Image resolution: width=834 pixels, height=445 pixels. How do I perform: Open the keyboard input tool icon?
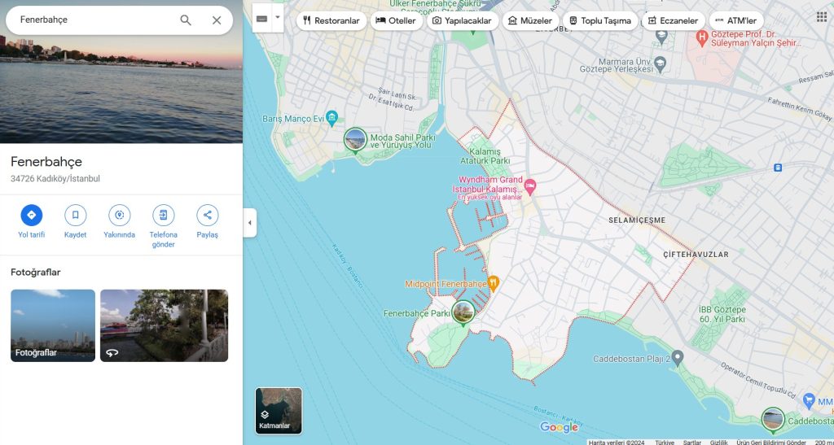[261, 19]
